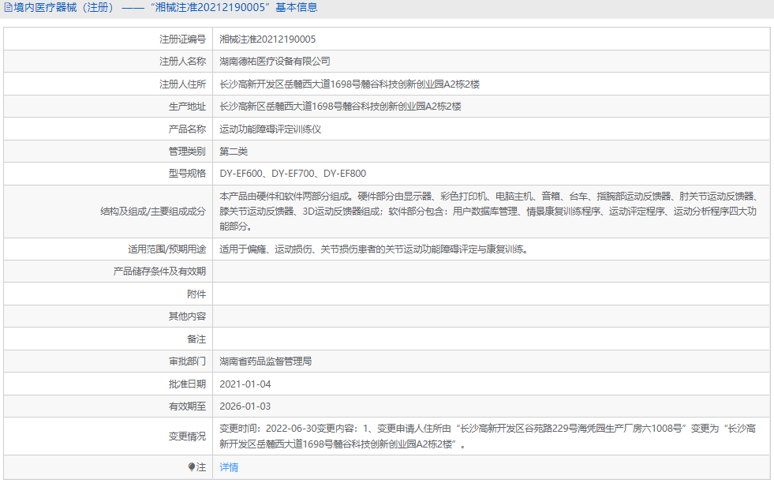Select the 第二类 management category value
Viewport: 774px width, 487px height.
click(234, 151)
